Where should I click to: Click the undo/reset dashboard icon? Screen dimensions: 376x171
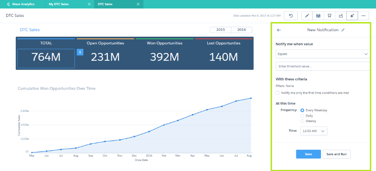[291, 16]
